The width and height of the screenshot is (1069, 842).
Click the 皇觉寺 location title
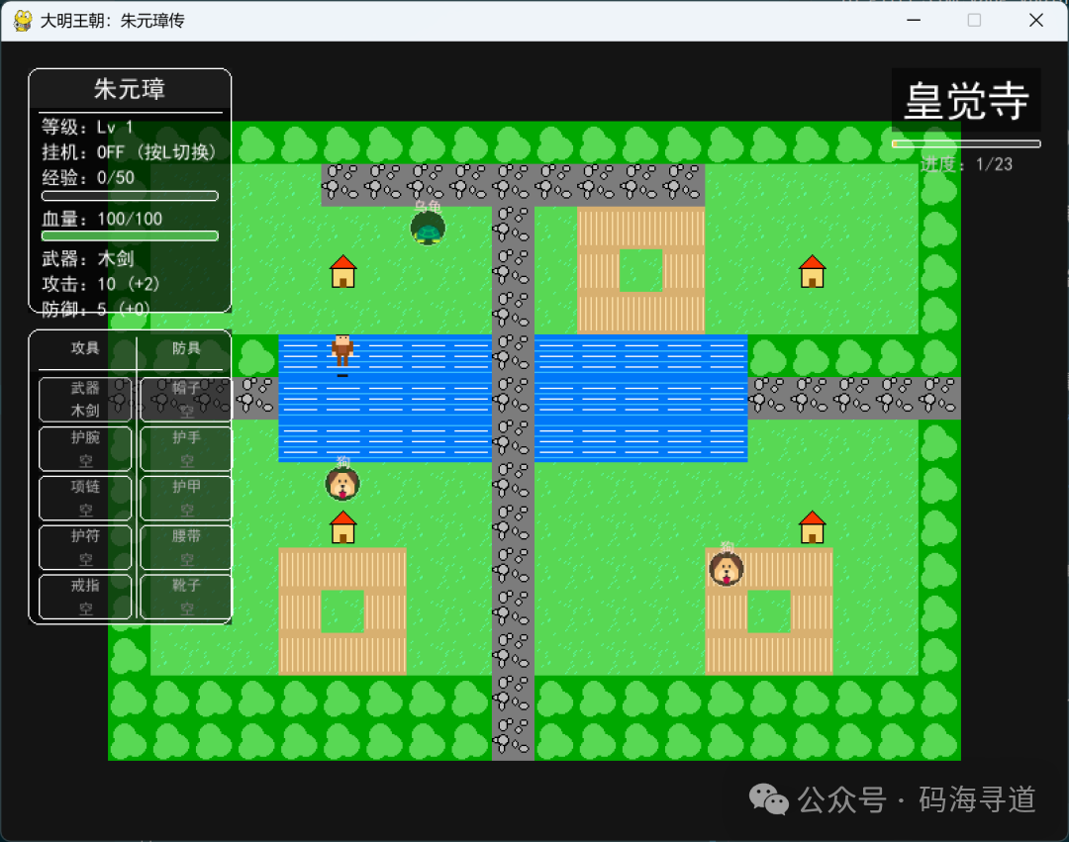[966, 101]
